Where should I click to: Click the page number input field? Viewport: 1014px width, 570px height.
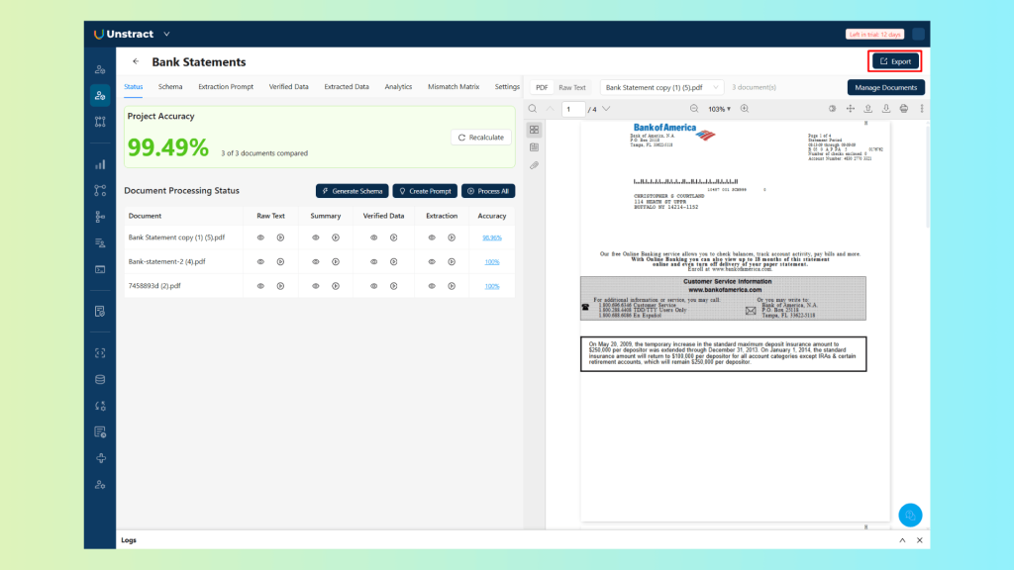point(573,109)
